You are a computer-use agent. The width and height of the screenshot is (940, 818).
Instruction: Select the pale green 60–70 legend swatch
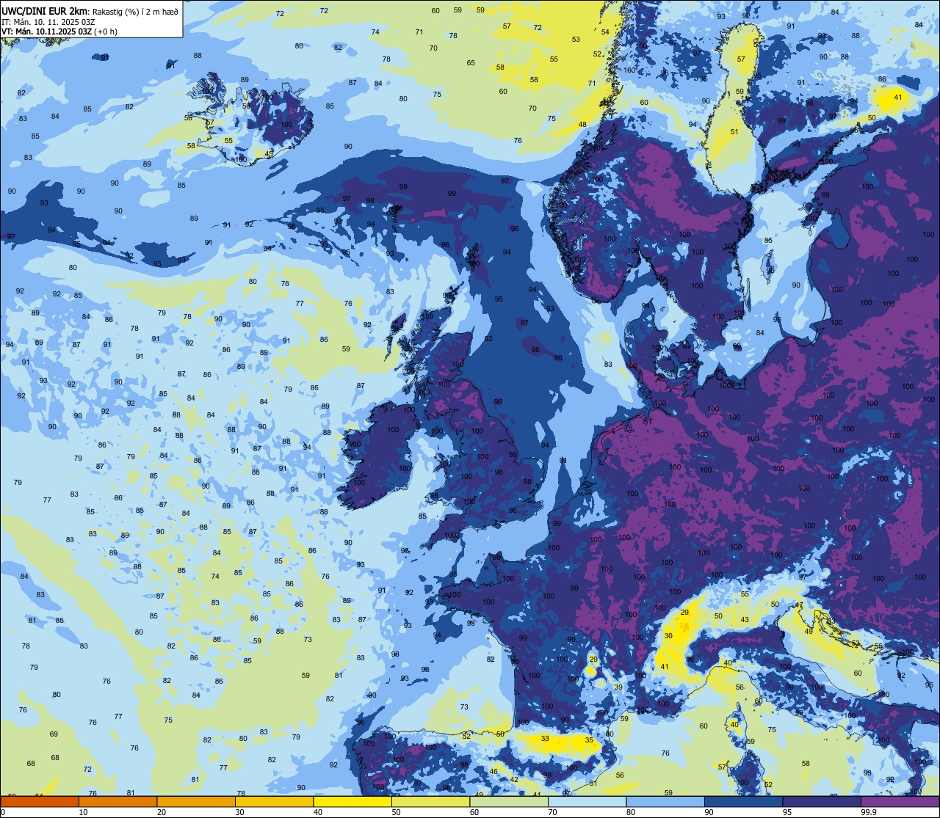click(x=509, y=801)
